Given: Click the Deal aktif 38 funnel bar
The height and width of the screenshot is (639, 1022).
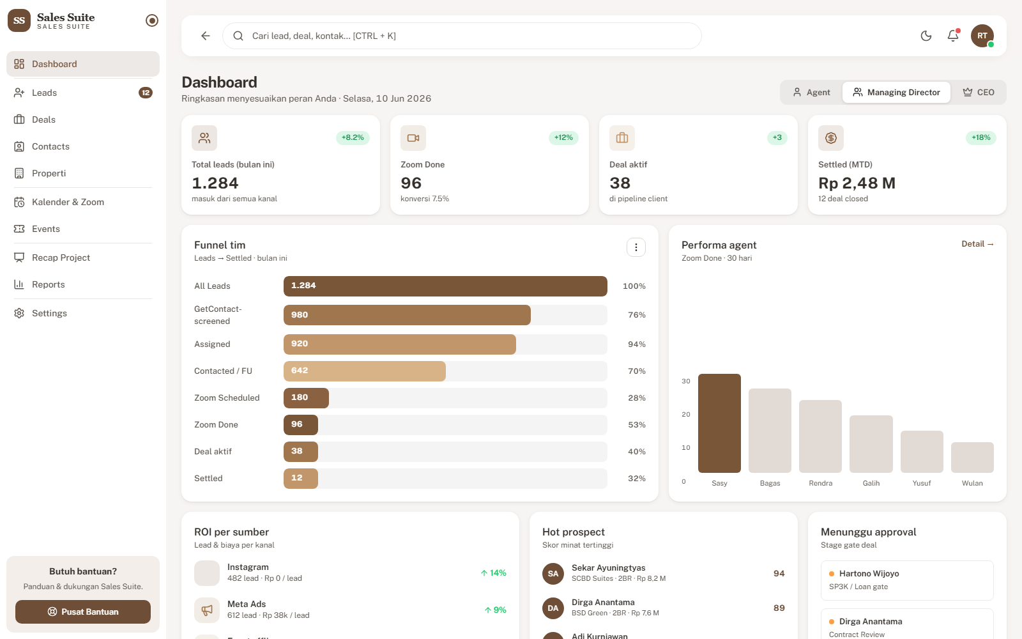Looking at the screenshot, I should tap(301, 452).
